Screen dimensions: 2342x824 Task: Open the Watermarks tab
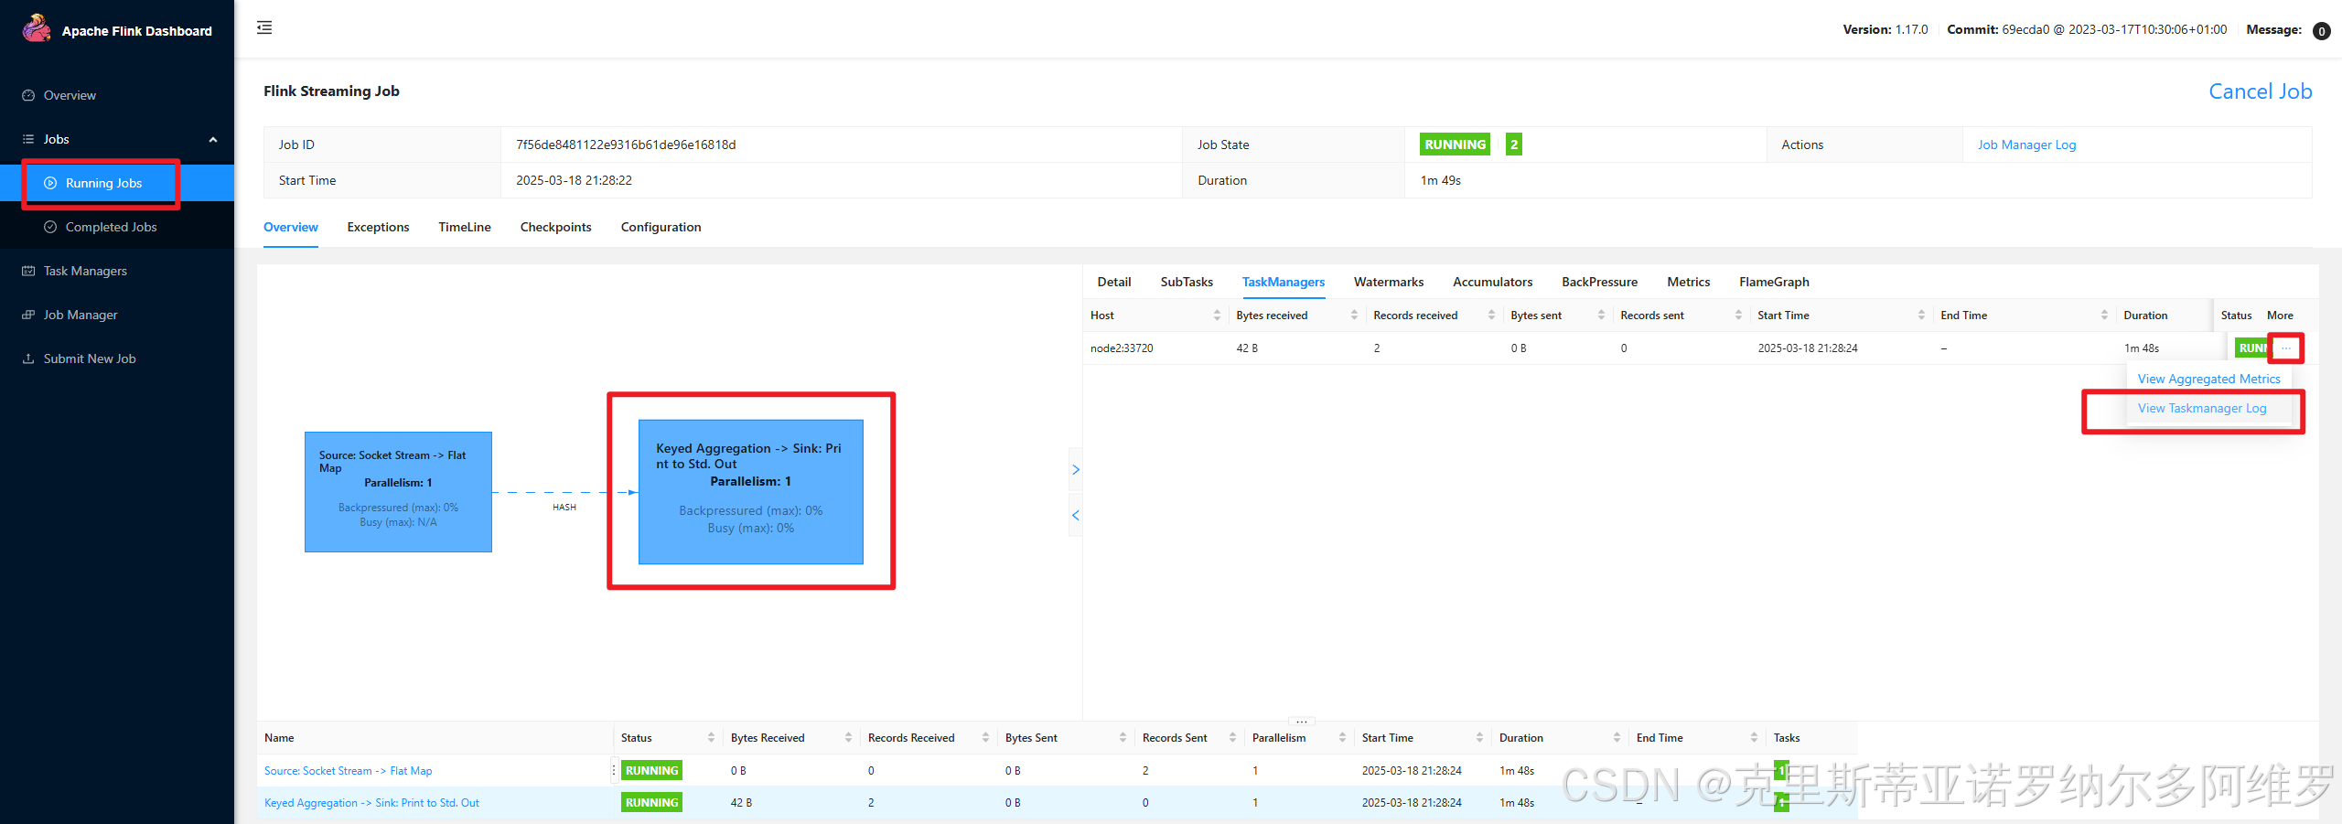[1389, 282]
